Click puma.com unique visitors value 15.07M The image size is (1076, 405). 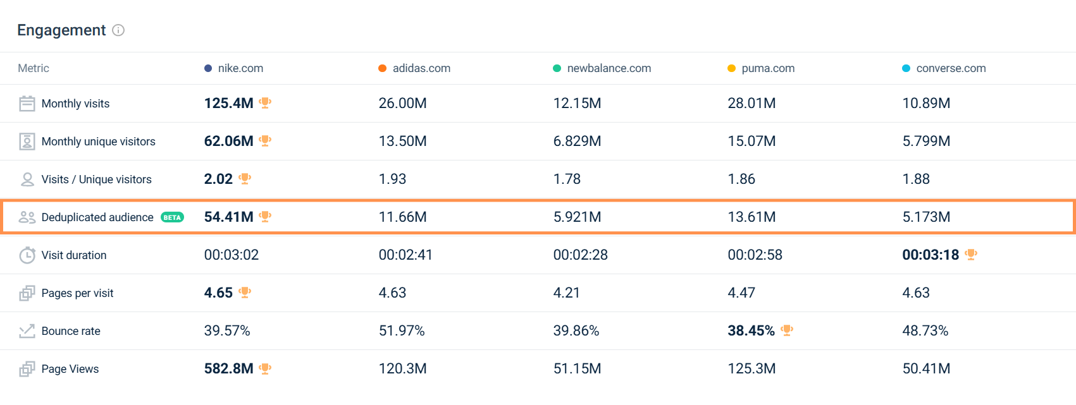click(x=751, y=141)
